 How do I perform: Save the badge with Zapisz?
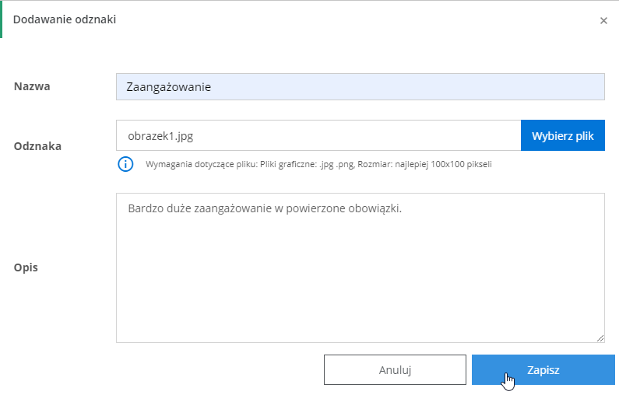coord(543,370)
